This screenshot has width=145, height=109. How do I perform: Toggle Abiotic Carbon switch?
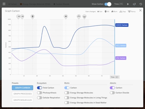coord(112,88)
